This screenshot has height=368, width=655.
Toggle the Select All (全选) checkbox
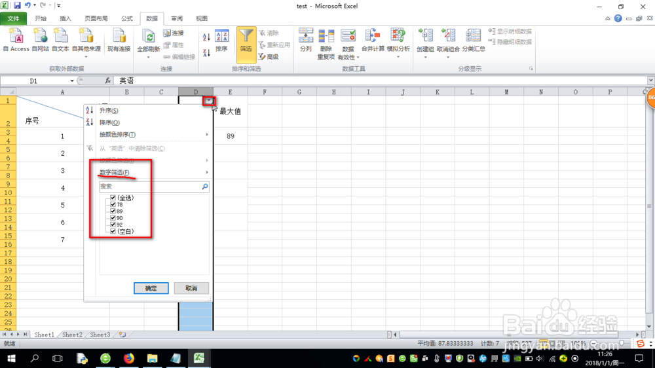(x=113, y=198)
